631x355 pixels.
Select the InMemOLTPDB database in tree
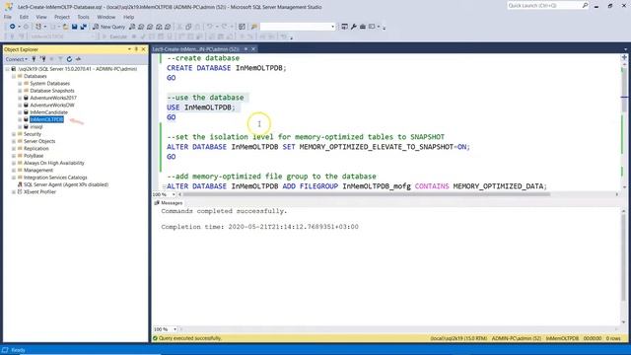tap(46, 119)
